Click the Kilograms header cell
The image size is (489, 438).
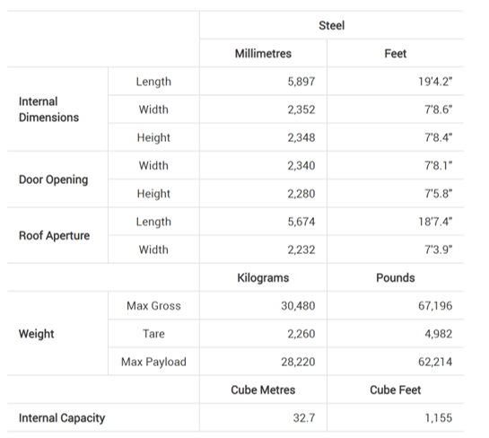[x=263, y=278]
